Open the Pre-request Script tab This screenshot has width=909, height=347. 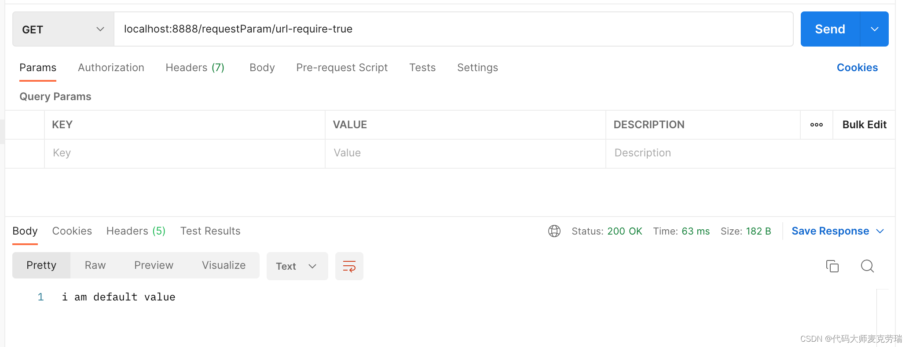click(x=342, y=68)
